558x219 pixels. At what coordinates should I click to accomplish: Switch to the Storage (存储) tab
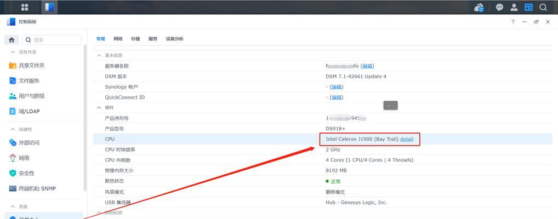(135, 39)
